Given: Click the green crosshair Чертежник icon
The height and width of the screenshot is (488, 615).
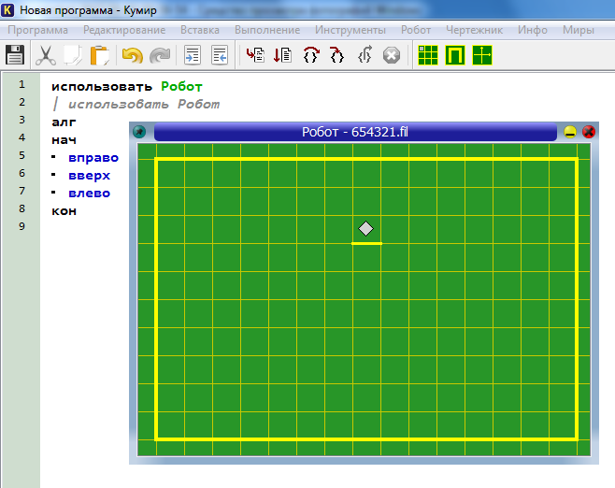Looking at the screenshot, I should (x=482, y=55).
